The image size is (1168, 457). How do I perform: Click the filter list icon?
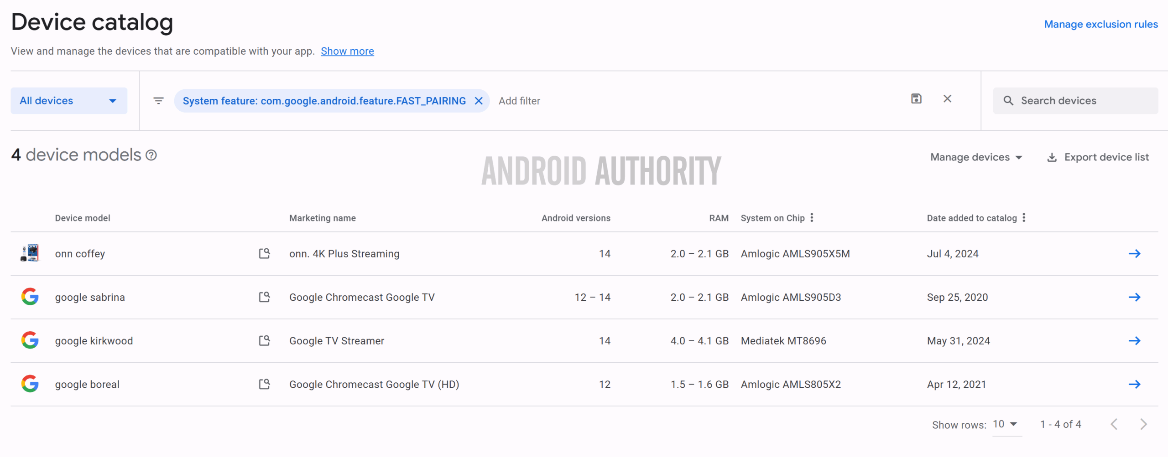tap(158, 101)
